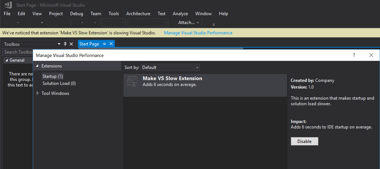Click the Manage Visual Studio Performance link
Image resolution: width=380 pixels, height=169 pixels.
pos(198,33)
